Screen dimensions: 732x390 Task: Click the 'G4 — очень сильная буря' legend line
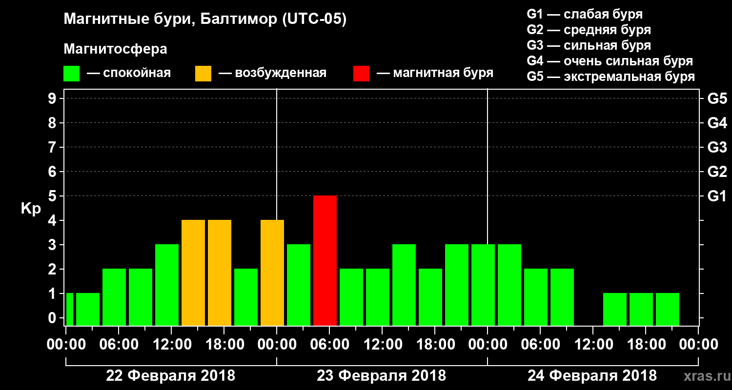coord(610,61)
